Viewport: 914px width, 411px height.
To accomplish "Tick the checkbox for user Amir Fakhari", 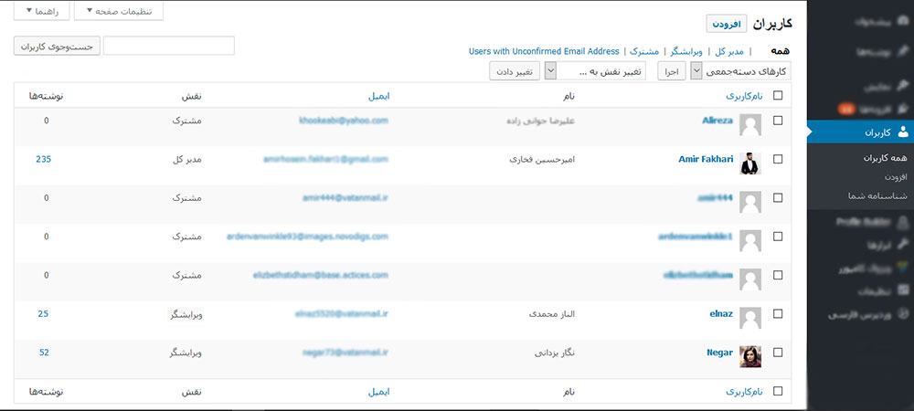I will [x=778, y=159].
